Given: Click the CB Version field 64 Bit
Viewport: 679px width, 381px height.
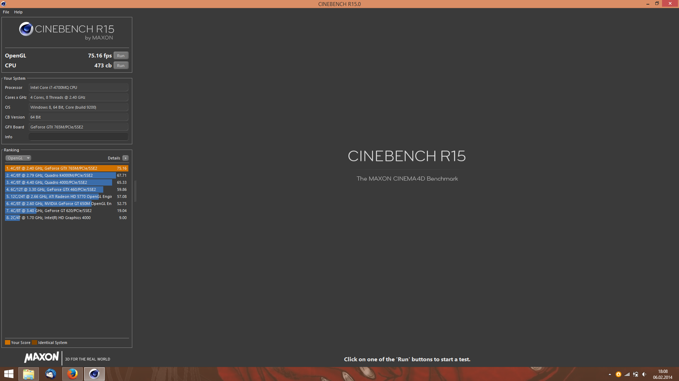Looking at the screenshot, I should pyautogui.click(x=79, y=117).
